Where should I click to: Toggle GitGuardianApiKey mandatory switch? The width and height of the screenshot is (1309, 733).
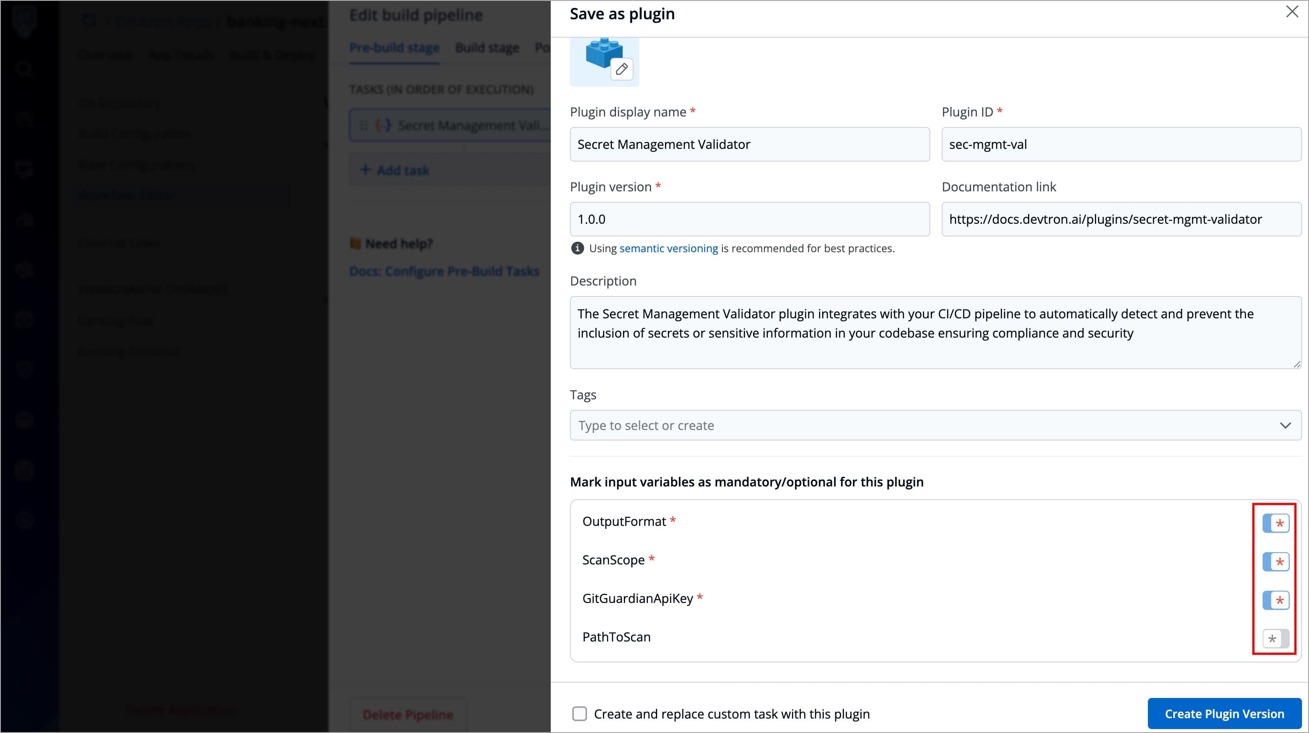pyautogui.click(x=1275, y=600)
